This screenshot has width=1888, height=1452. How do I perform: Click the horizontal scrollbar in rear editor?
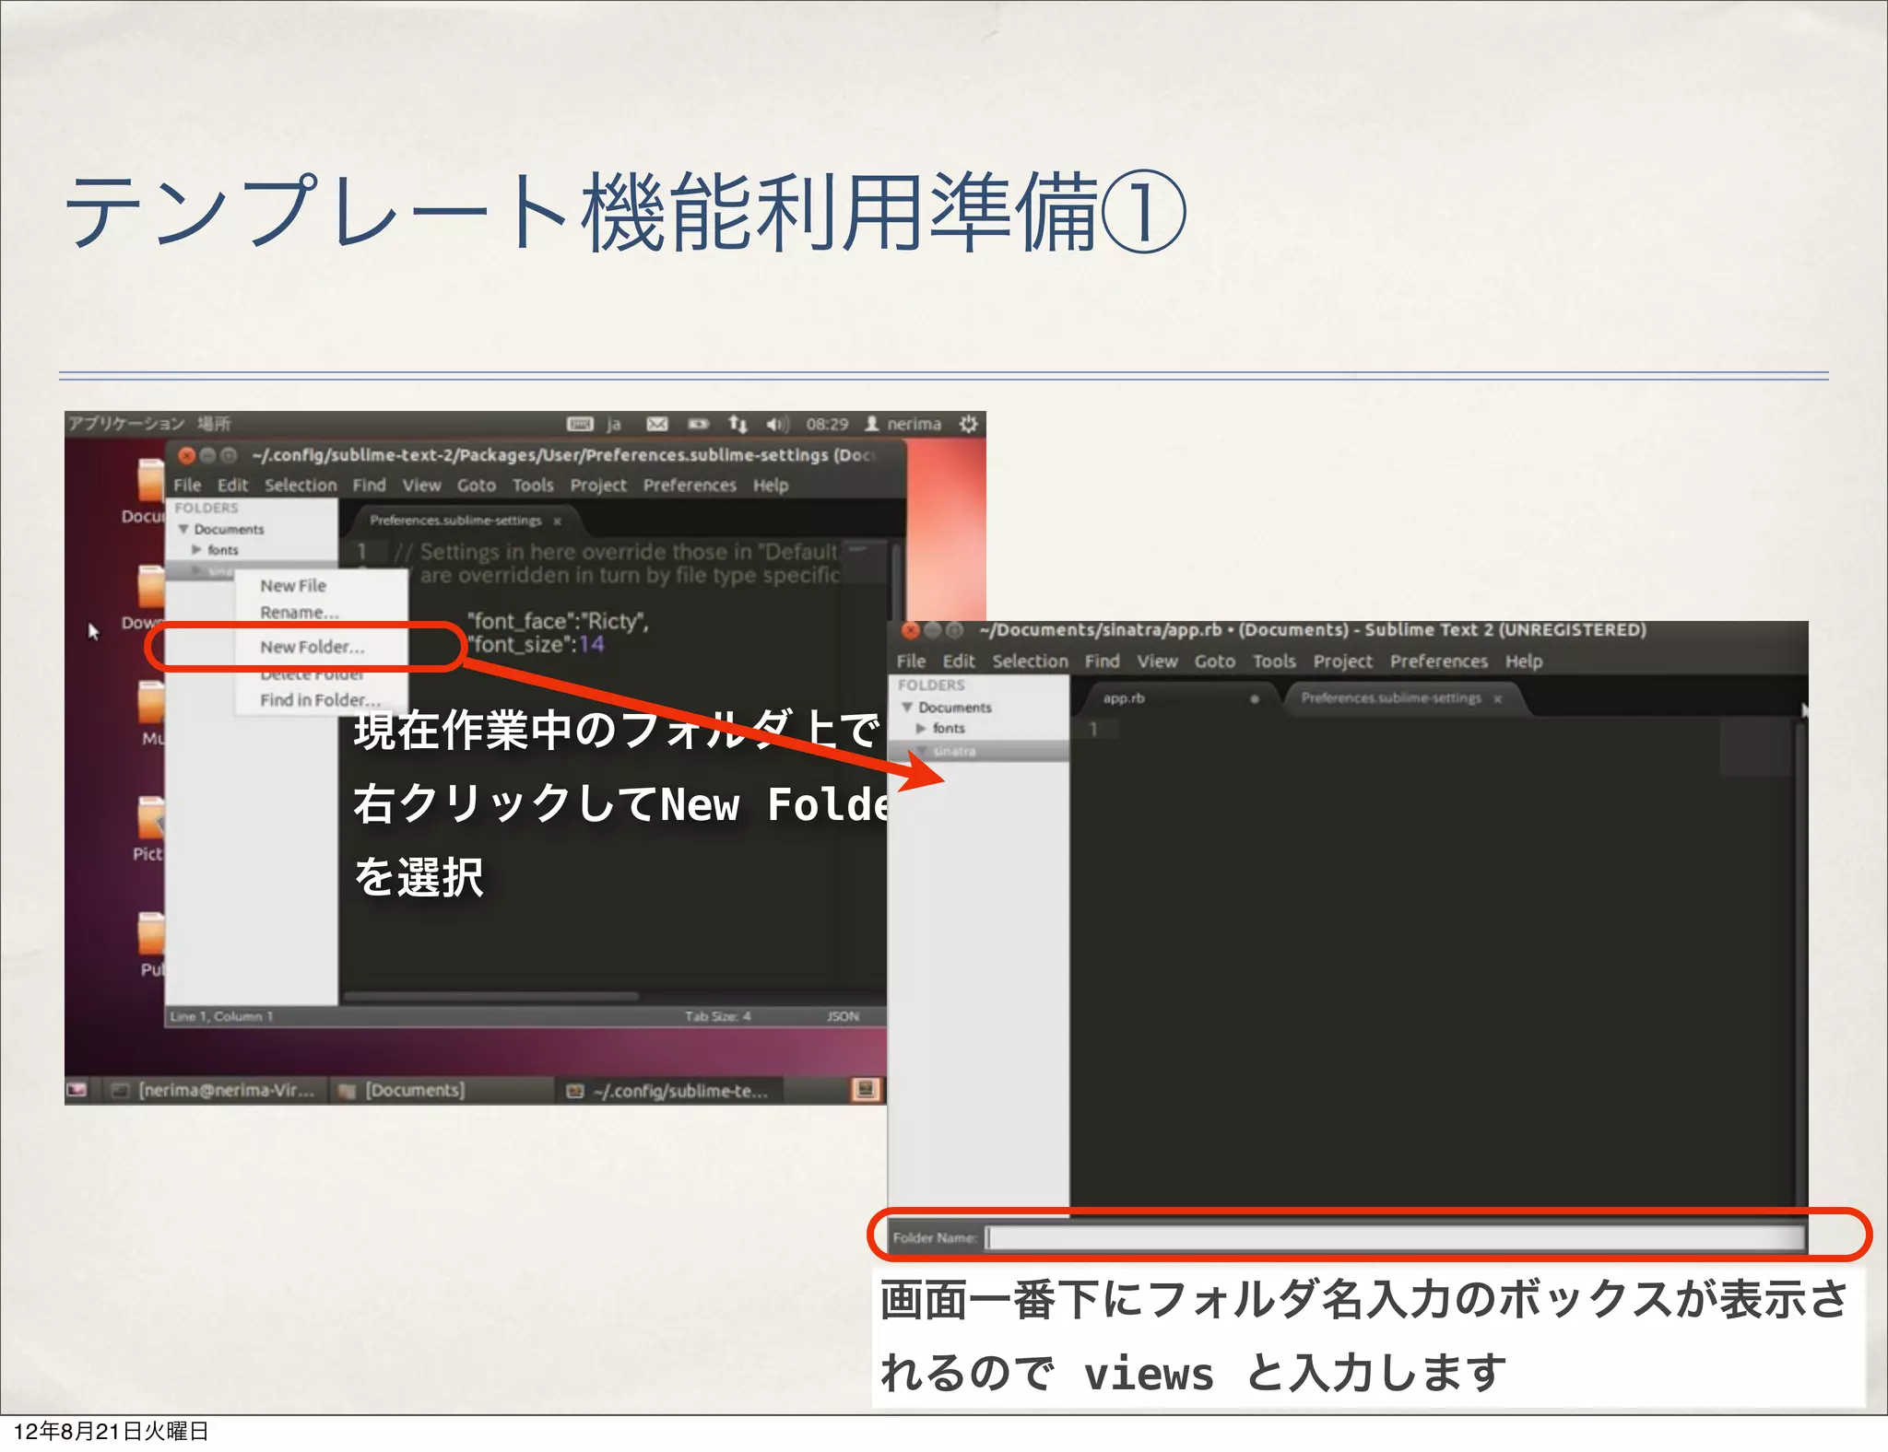(490, 996)
